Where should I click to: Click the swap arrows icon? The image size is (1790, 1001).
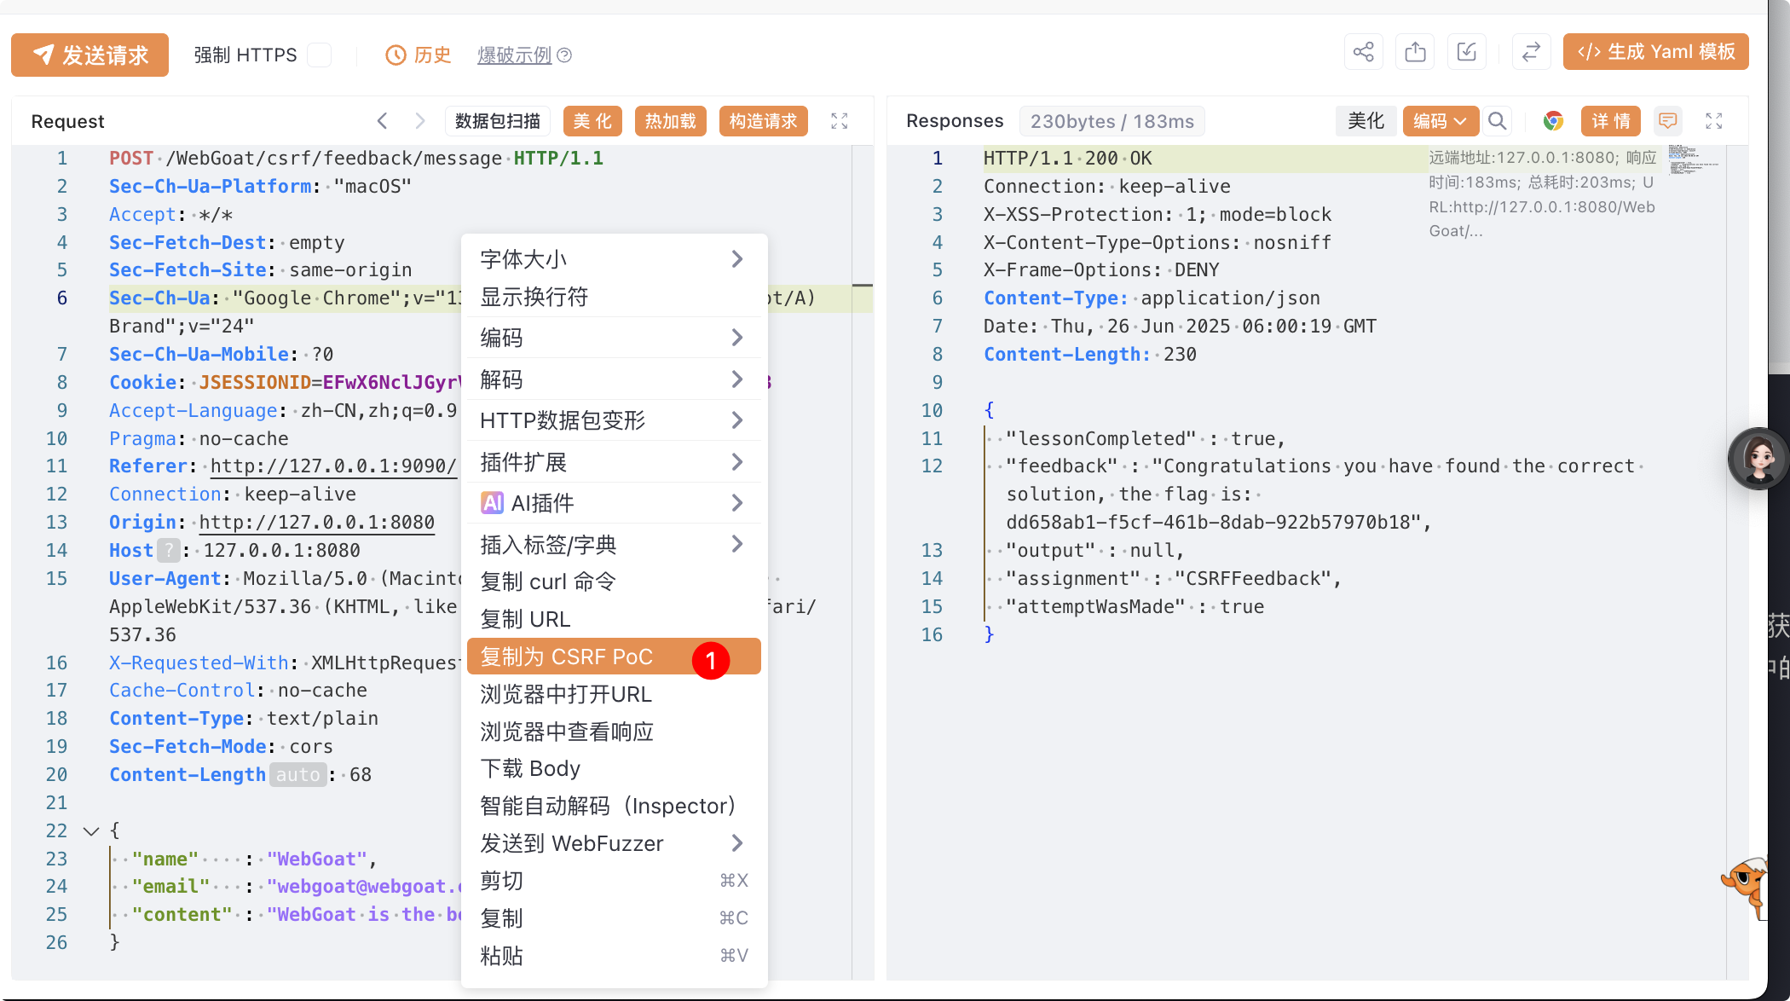pos(1531,52)
